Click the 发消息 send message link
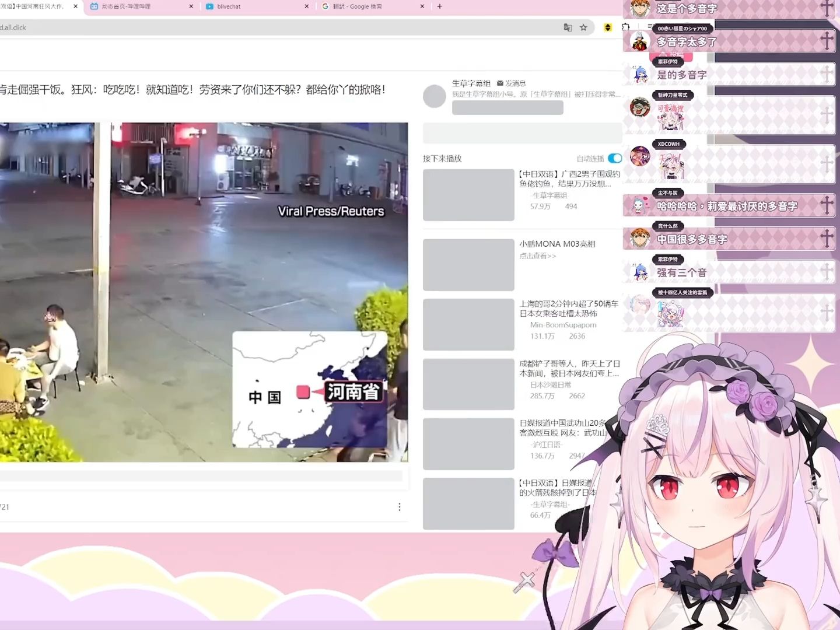Viewport: 840px width, 630px height. coord(512,83)
